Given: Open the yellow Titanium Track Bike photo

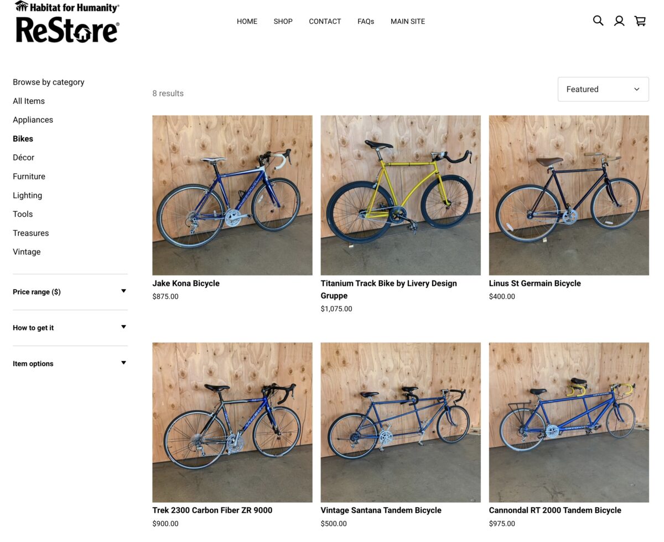Looking at the screenshot, I should (401, 195).
